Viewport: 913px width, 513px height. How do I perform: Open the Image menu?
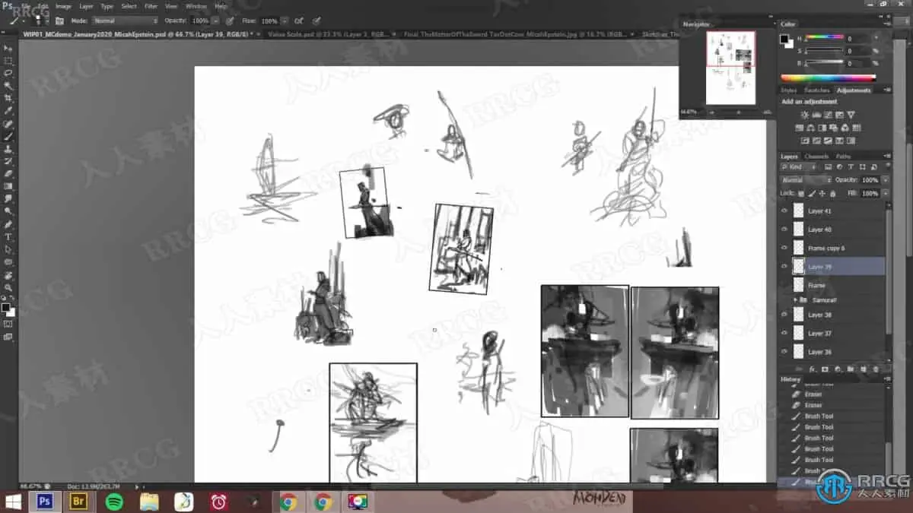63,6
